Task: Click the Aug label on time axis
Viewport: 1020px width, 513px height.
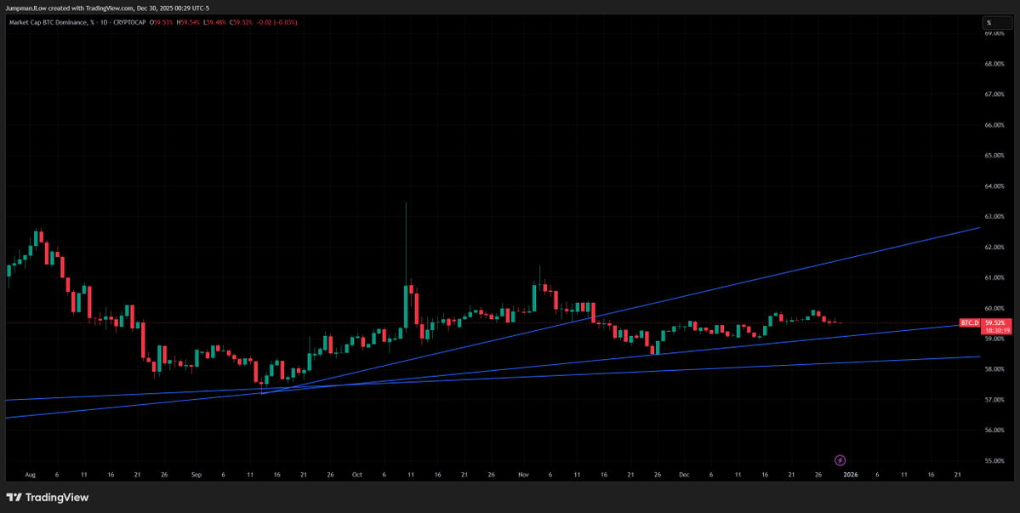Action: click(30, 476)
